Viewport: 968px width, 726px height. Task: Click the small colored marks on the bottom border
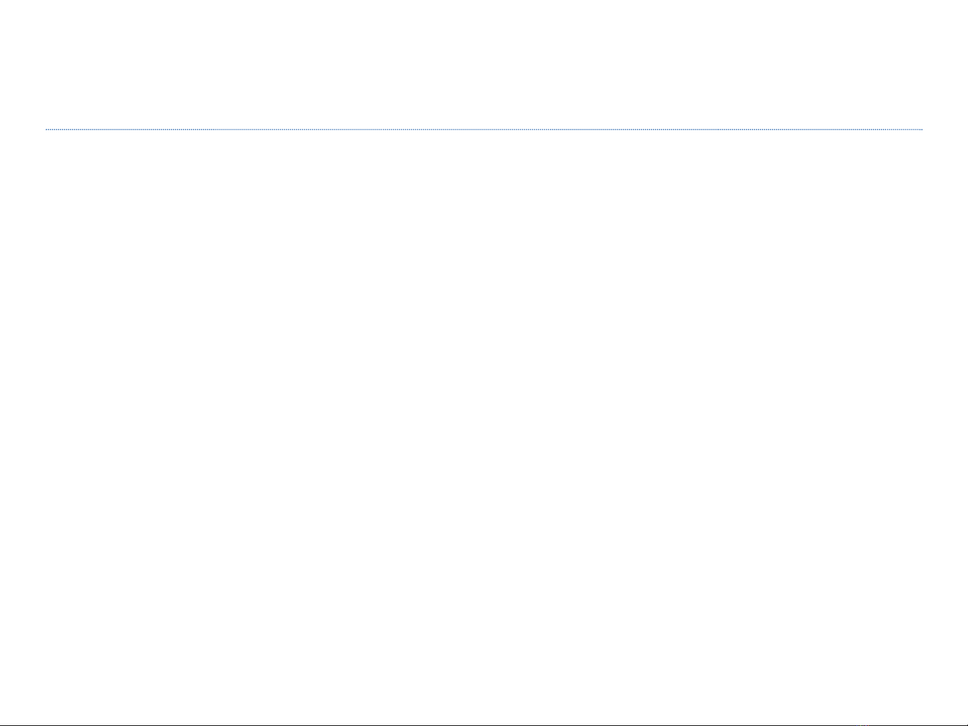865,725
